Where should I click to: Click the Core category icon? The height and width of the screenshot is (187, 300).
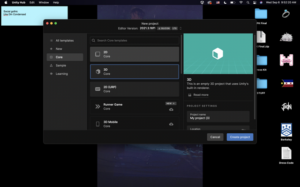tap(51, 57)
